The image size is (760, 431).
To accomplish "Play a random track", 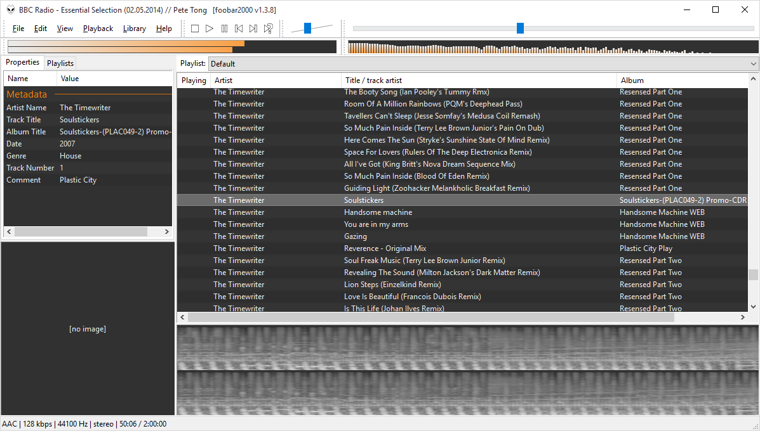I will [x=268, y=29].
